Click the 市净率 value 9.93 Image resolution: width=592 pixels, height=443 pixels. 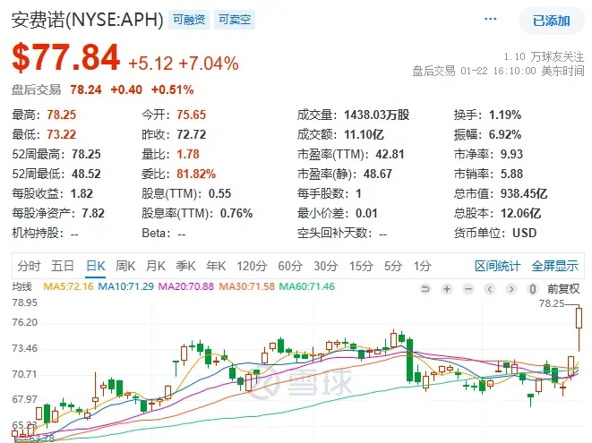point(511,154)
